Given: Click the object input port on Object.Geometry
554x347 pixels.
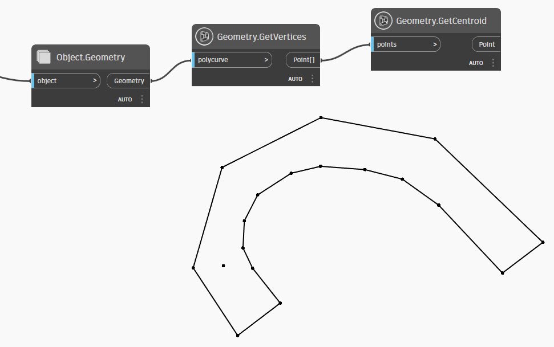Looking at the screenshot, I should point(66,80).
